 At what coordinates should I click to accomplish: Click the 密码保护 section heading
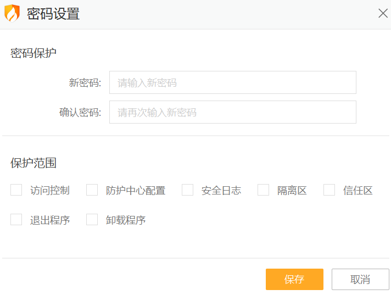tap(33, 53)
